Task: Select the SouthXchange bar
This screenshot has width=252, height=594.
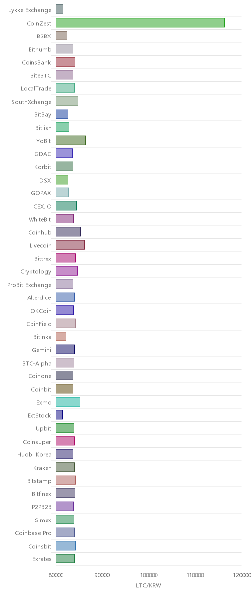Action: pos(67,101)
